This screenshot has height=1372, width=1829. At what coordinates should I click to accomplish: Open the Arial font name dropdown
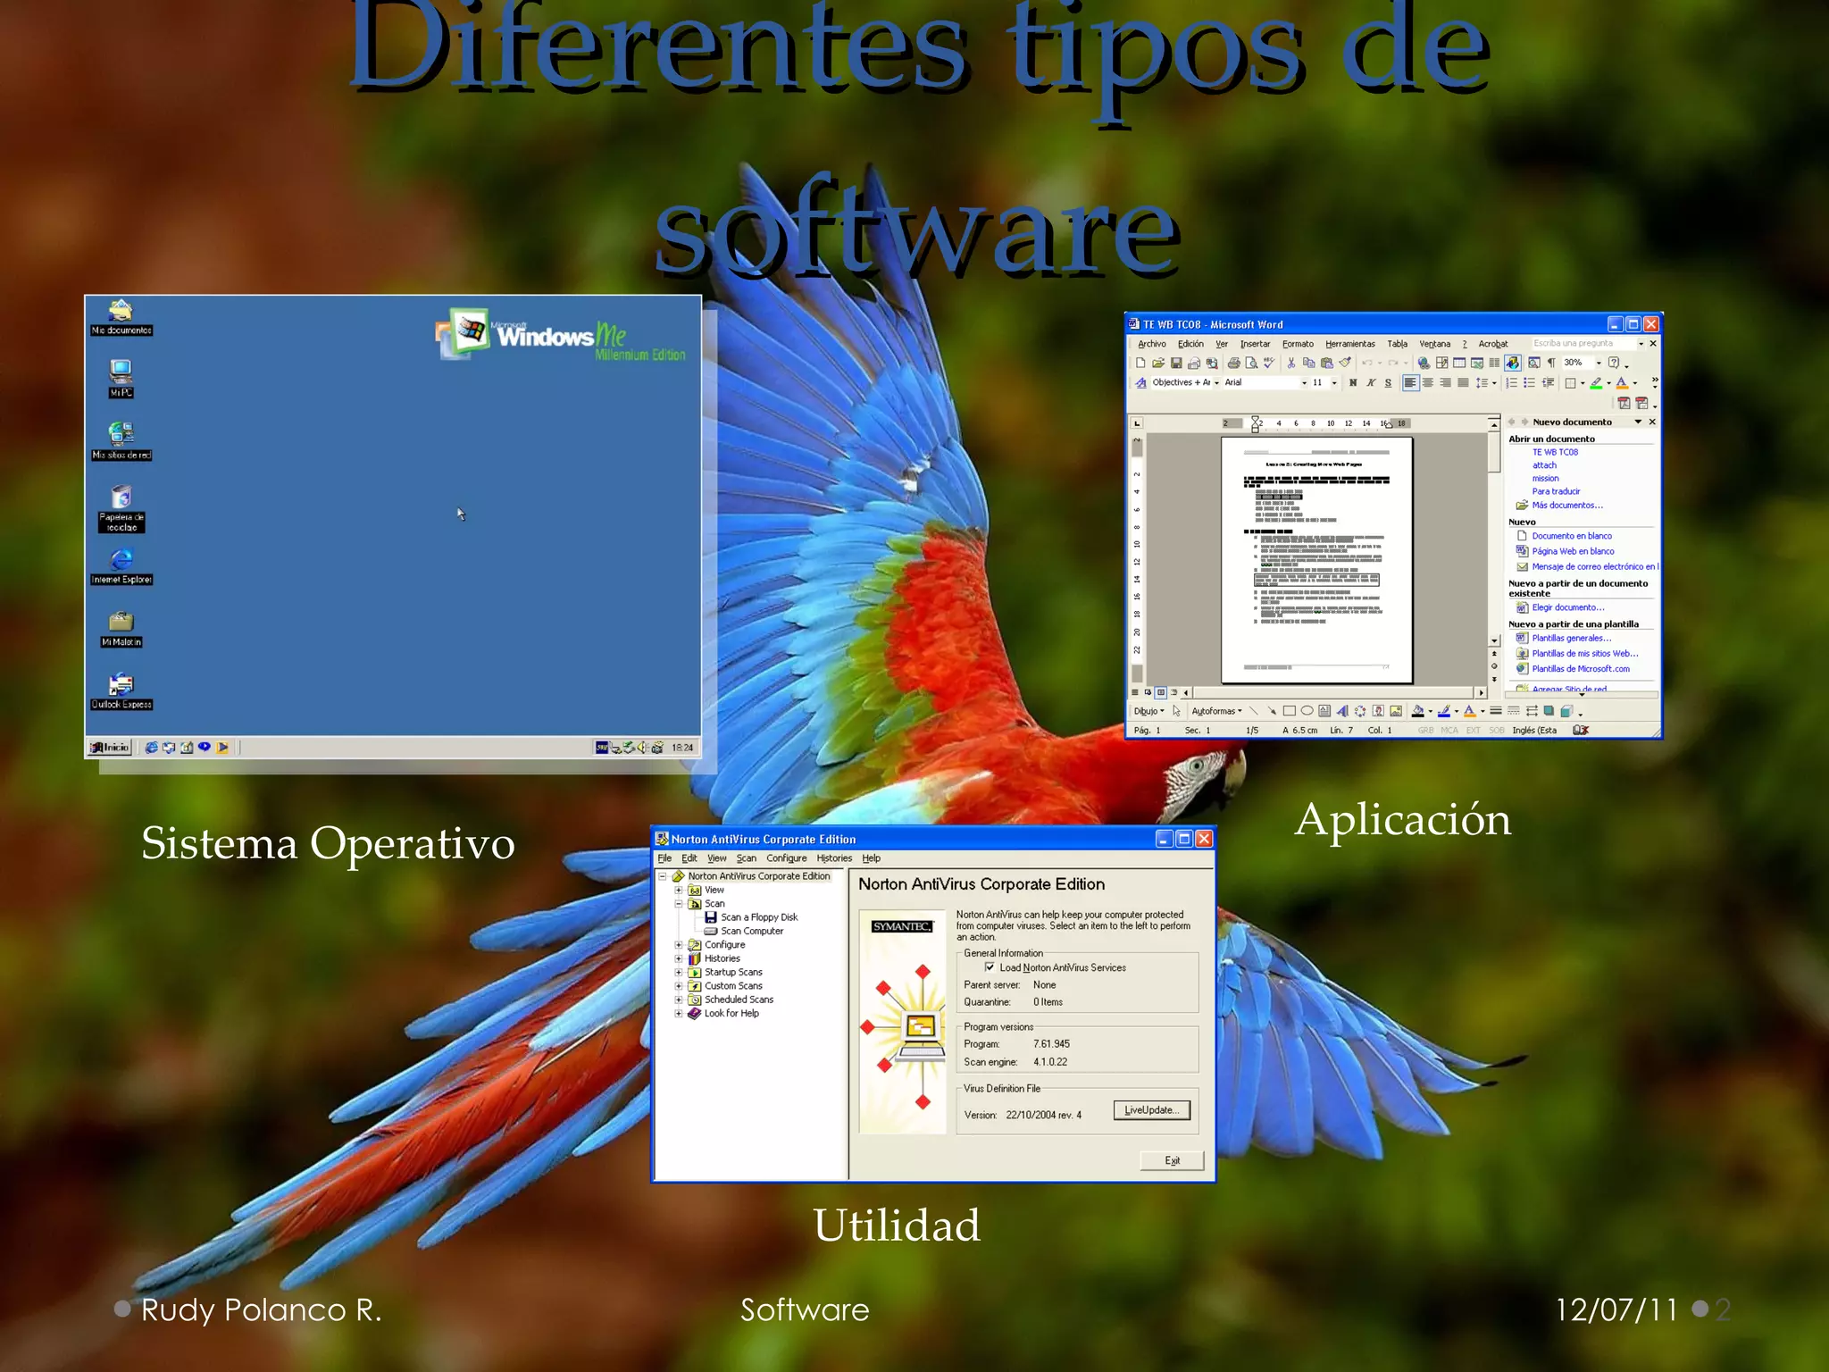click(1304, 382)
